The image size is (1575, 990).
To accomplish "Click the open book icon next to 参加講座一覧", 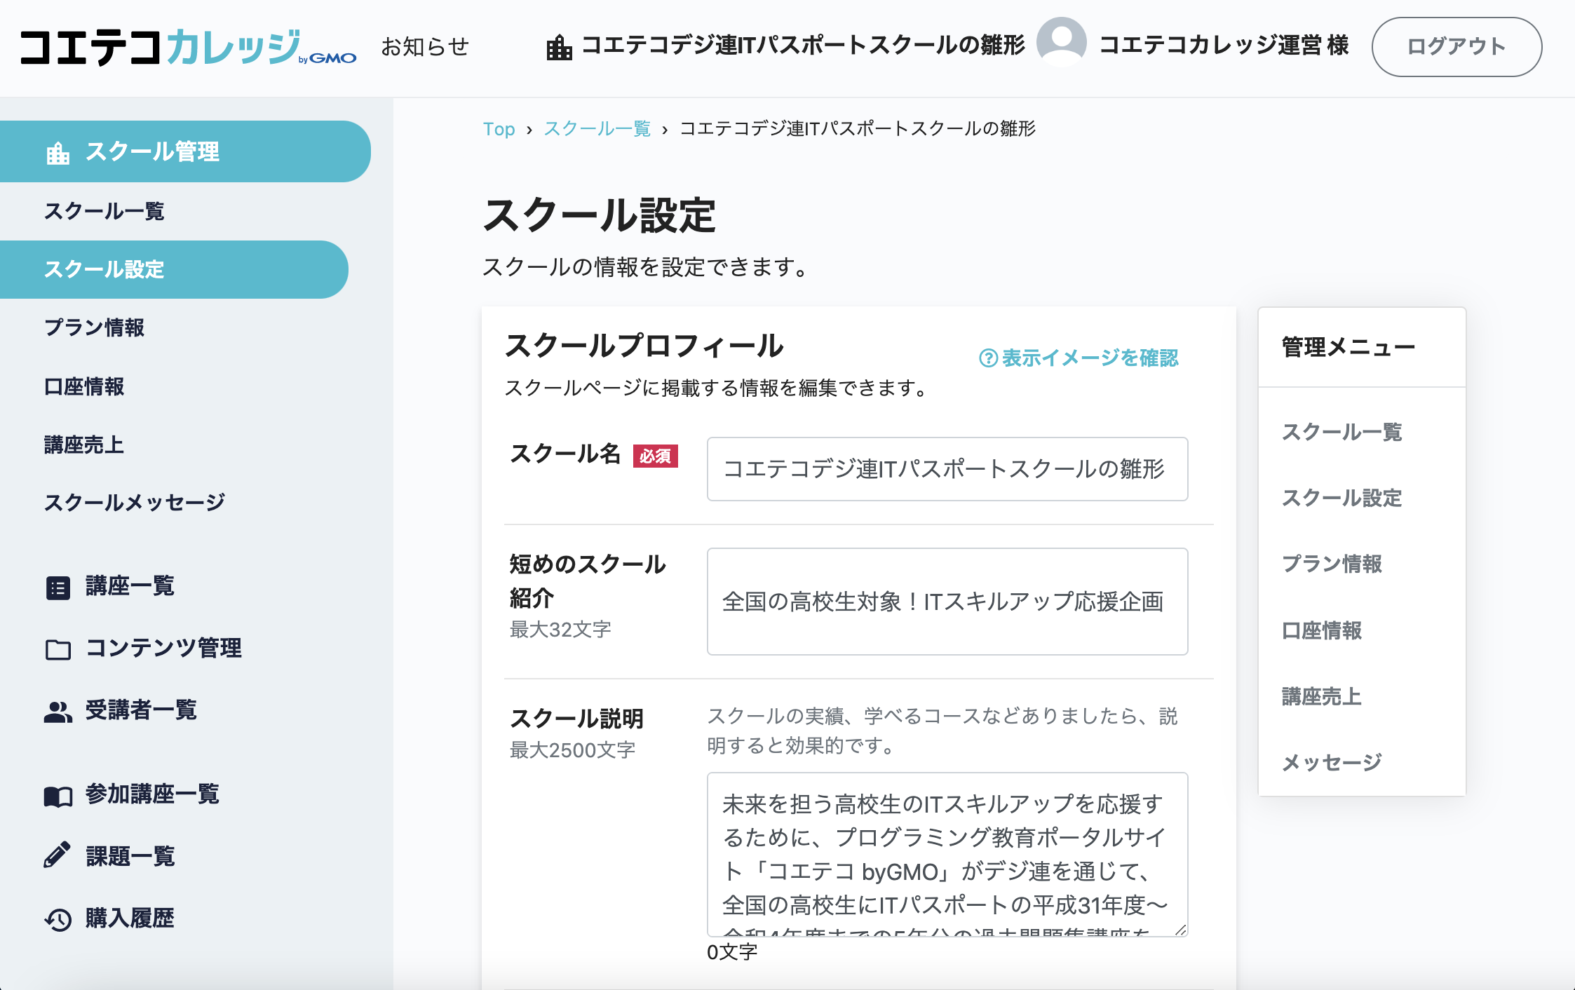I will [58, 796].
